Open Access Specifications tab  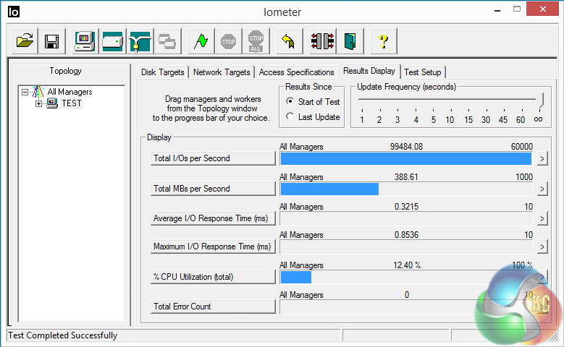pyautogui.click(x=296, y=72)
